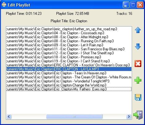The width and height of the screenshot is (145, 125).
Task: Select the Let It Rain.mp3 row
Action: 69,45
